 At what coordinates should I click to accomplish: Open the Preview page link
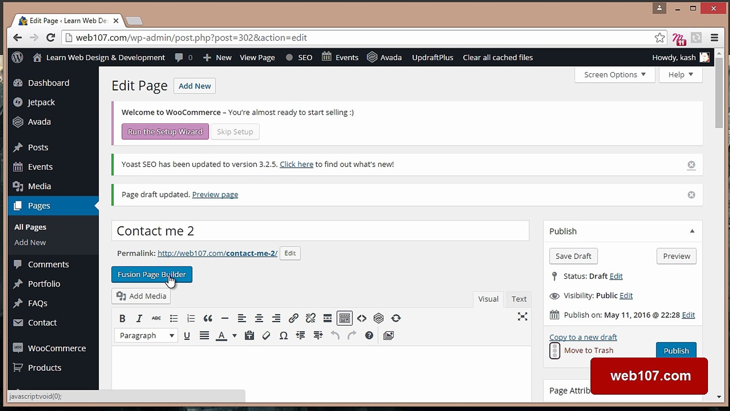tap(215, 194)
